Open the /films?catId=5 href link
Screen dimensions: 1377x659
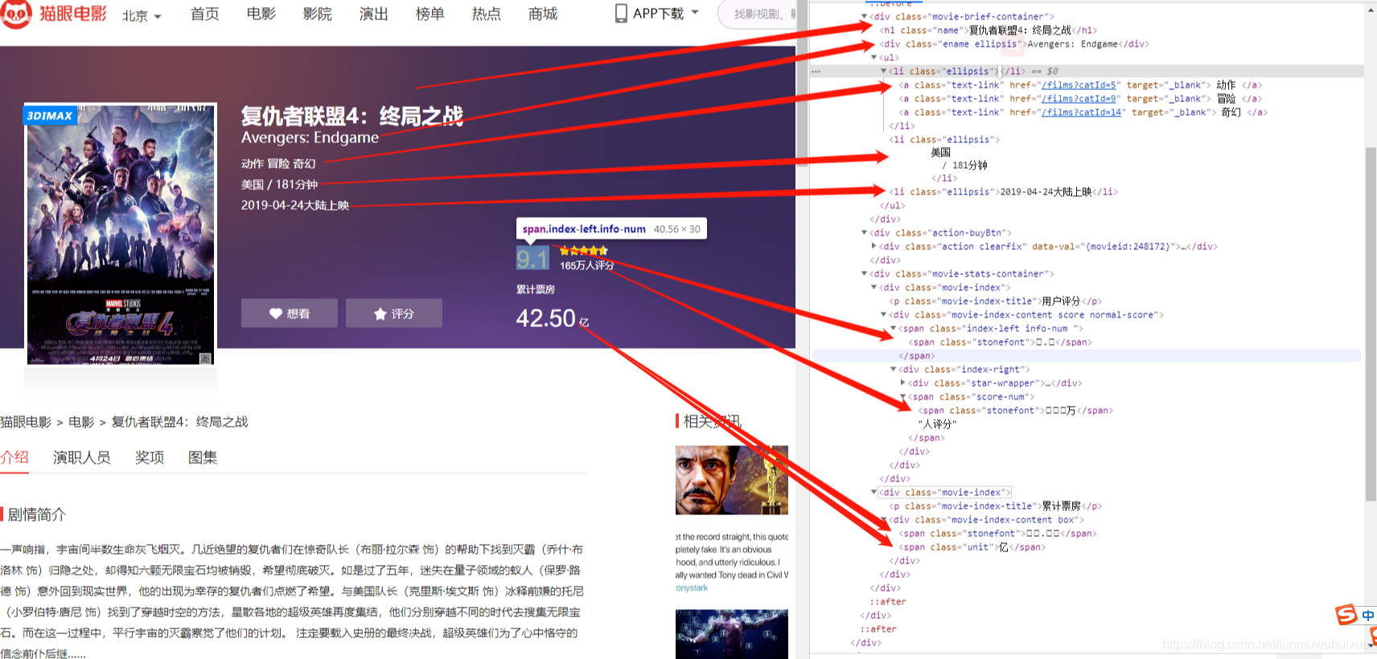point(1079,85)
